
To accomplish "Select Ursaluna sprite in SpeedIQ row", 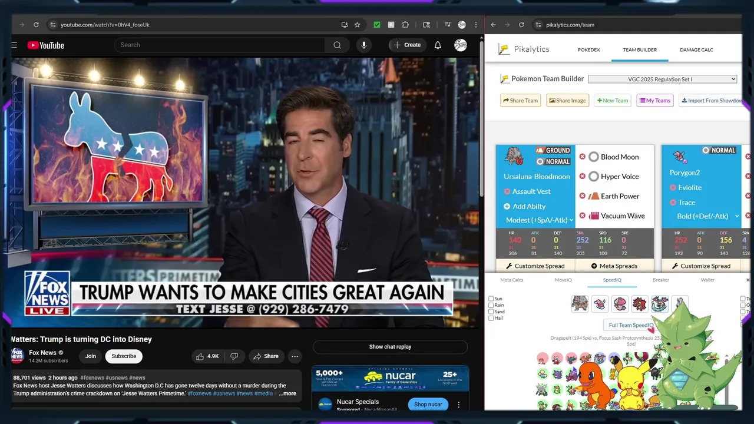I will coord(580,304).
